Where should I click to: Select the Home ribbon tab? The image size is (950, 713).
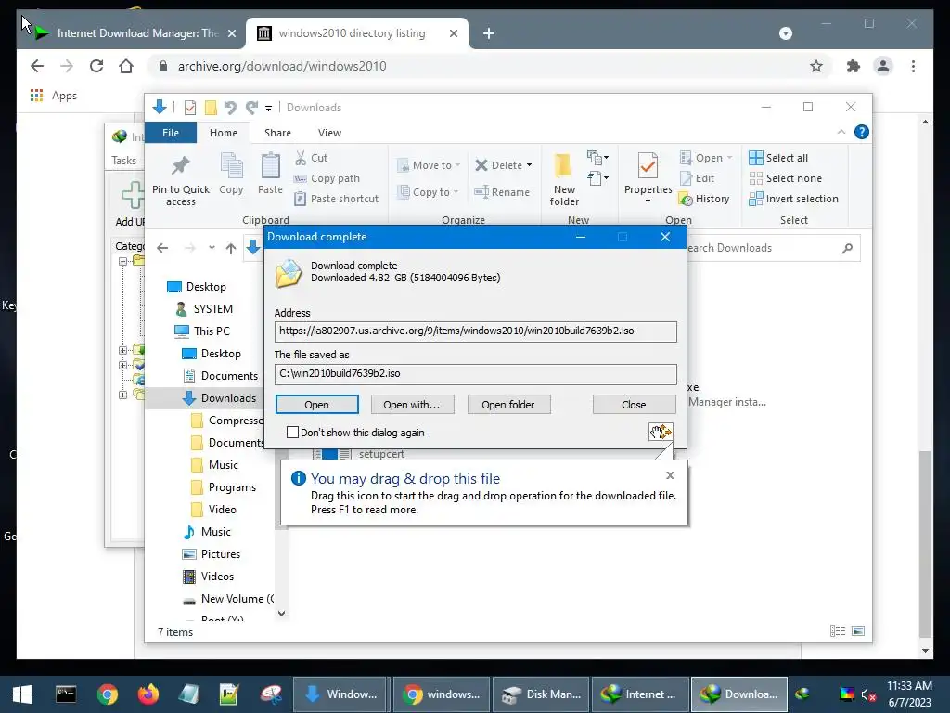[224, 133]
